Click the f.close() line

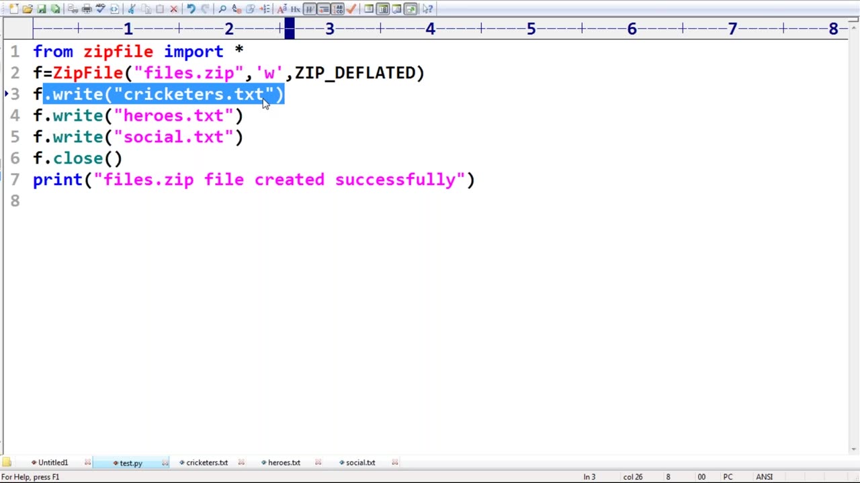[x=78, y=159]
